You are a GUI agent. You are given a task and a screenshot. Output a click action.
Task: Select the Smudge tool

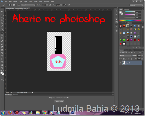[2, 47]
